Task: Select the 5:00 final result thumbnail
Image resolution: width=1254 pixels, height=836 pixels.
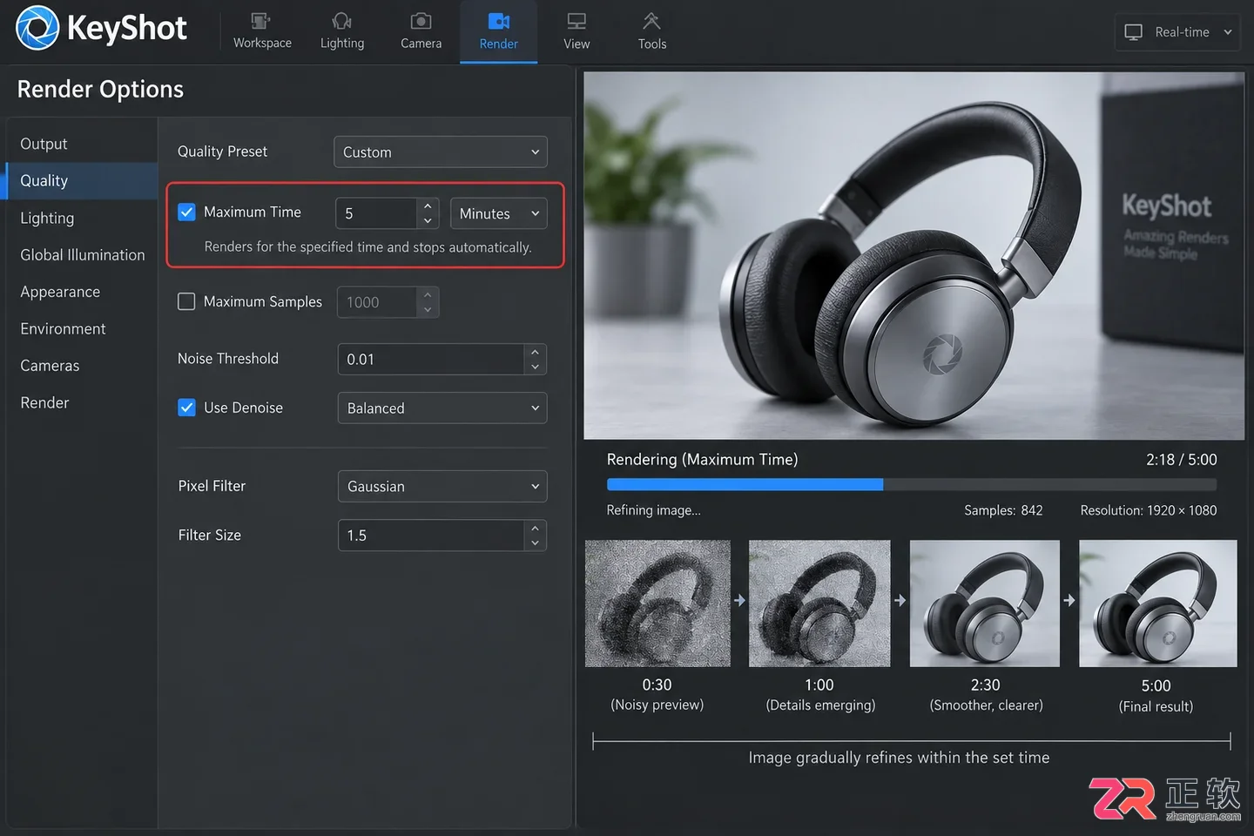Action: [x=1158, y=603]
